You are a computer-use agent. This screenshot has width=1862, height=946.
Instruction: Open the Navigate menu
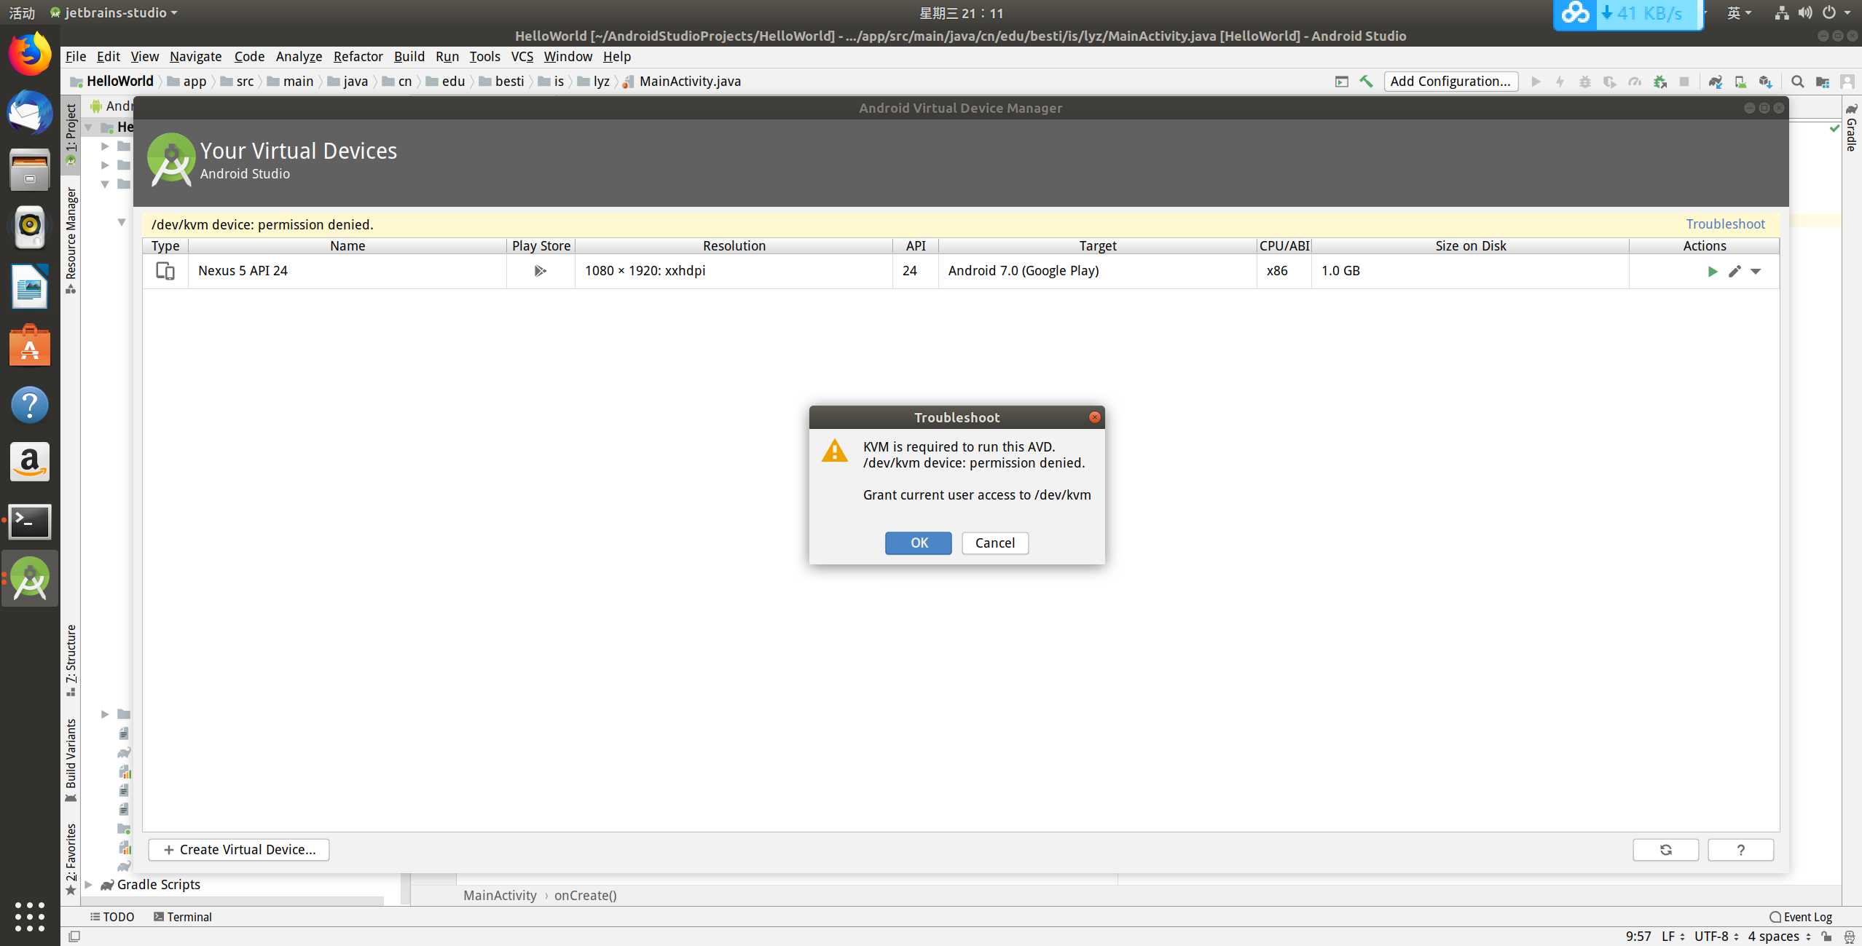[x=195, y=57]
